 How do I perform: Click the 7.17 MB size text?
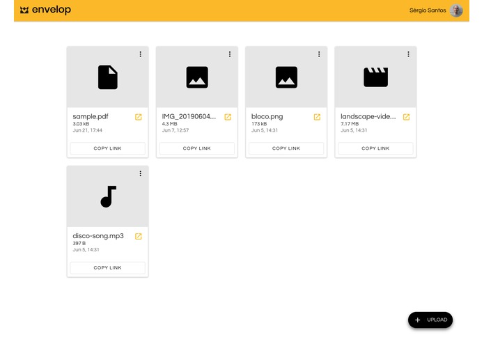pyautogui.click(x=350, y=124)
